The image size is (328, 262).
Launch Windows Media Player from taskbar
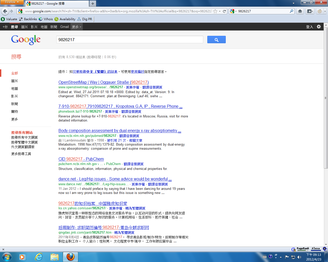click(23, 257)
